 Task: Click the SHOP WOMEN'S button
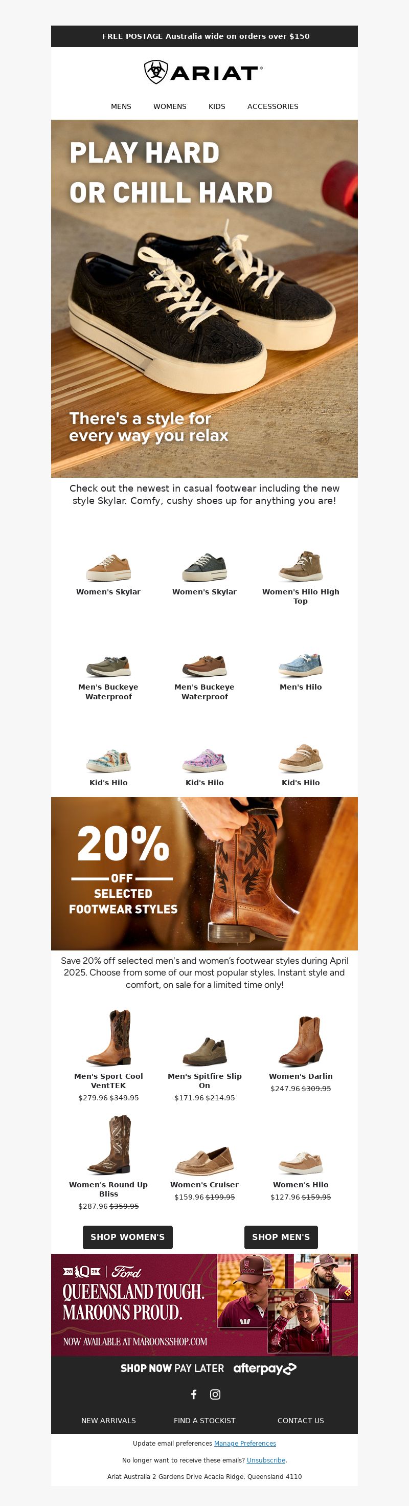tap(127, 1237)
